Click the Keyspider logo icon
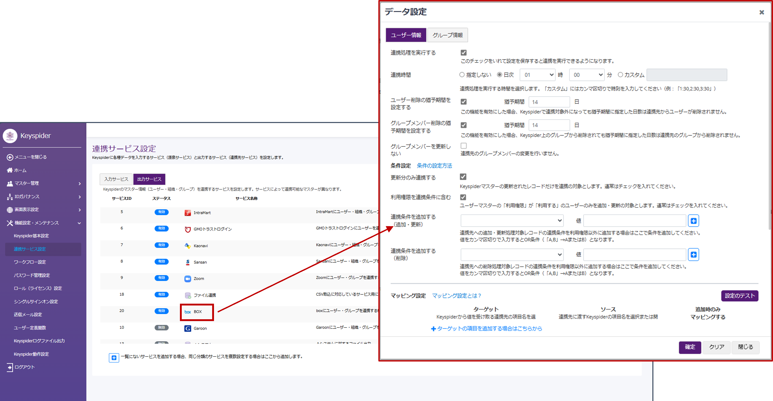The height and width of the screenshot is (401, 773). click(10, 136)
